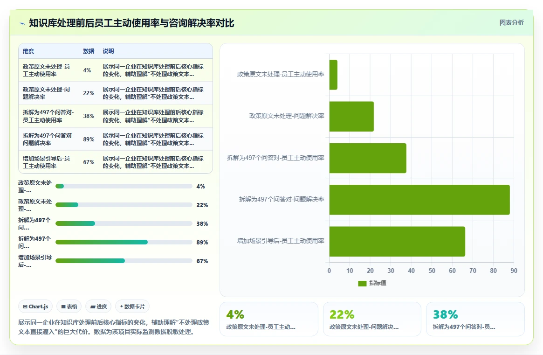Click the chart bar for 政策原文未处理-问题解决率
543x355 pixels.
click(351, 117)
